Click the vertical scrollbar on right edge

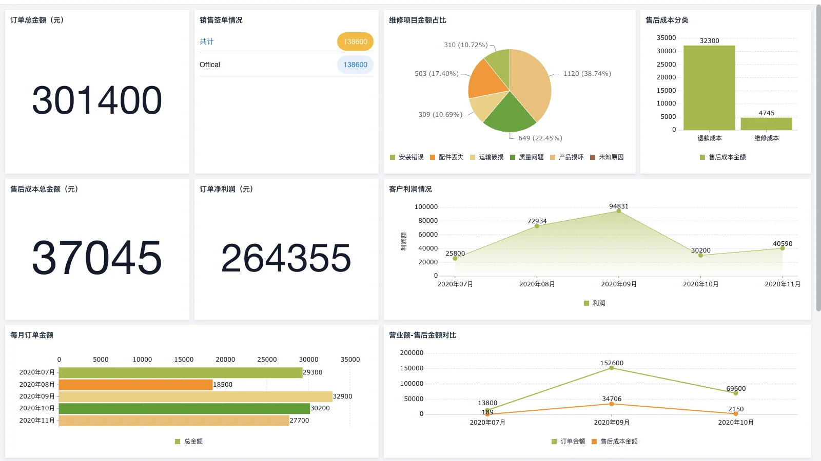point(818,154)
